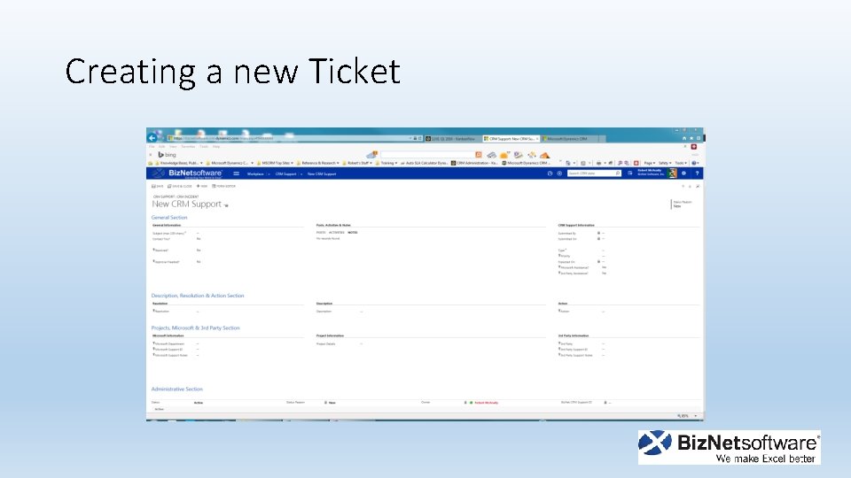Open owner Robert McAnally link
This screenshot has height=478, width=851.
(x=487, y=403)
